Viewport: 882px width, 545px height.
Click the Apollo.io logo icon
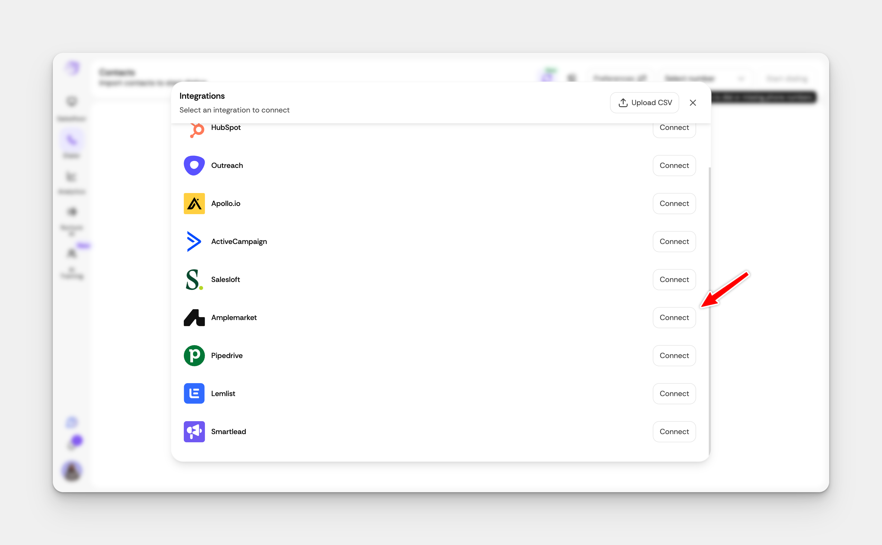point(194,203)
